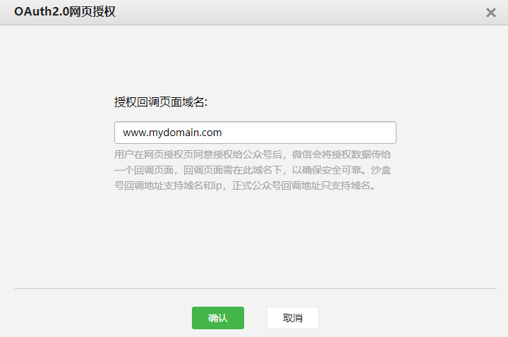The image size is (508, 337).
Task: Close the OAuth2.0网页授权 dialog
Action: [491, 13]
